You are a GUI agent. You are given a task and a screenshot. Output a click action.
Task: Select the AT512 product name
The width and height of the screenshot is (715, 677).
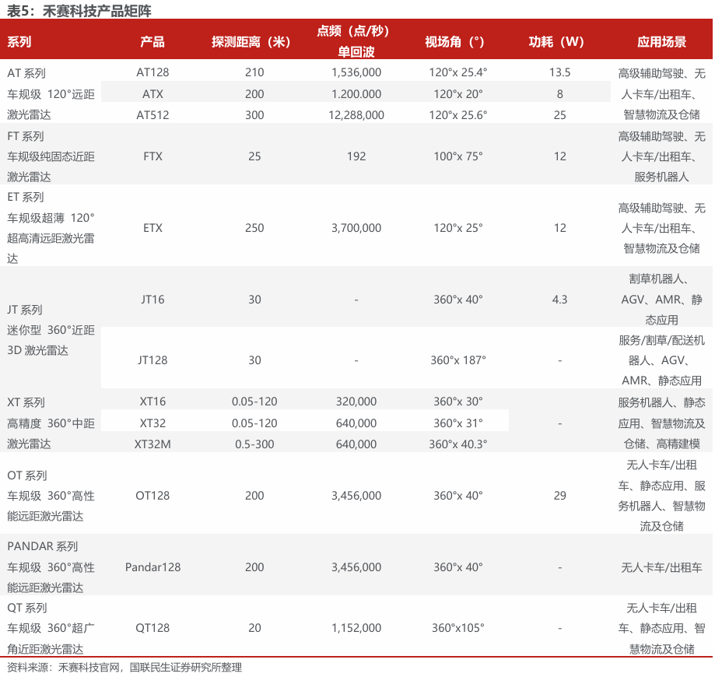point(152,114)
